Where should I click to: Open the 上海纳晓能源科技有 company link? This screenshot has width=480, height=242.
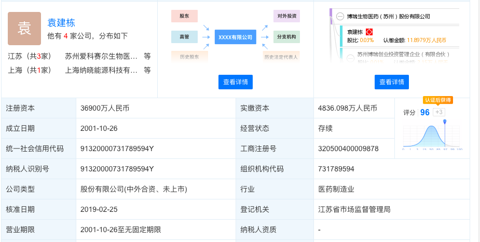tap(101, 70)
